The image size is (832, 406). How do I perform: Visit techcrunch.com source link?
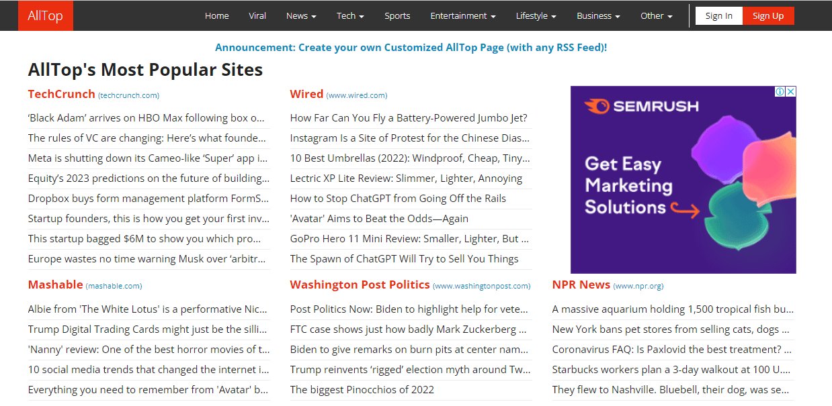click(129, 95)
